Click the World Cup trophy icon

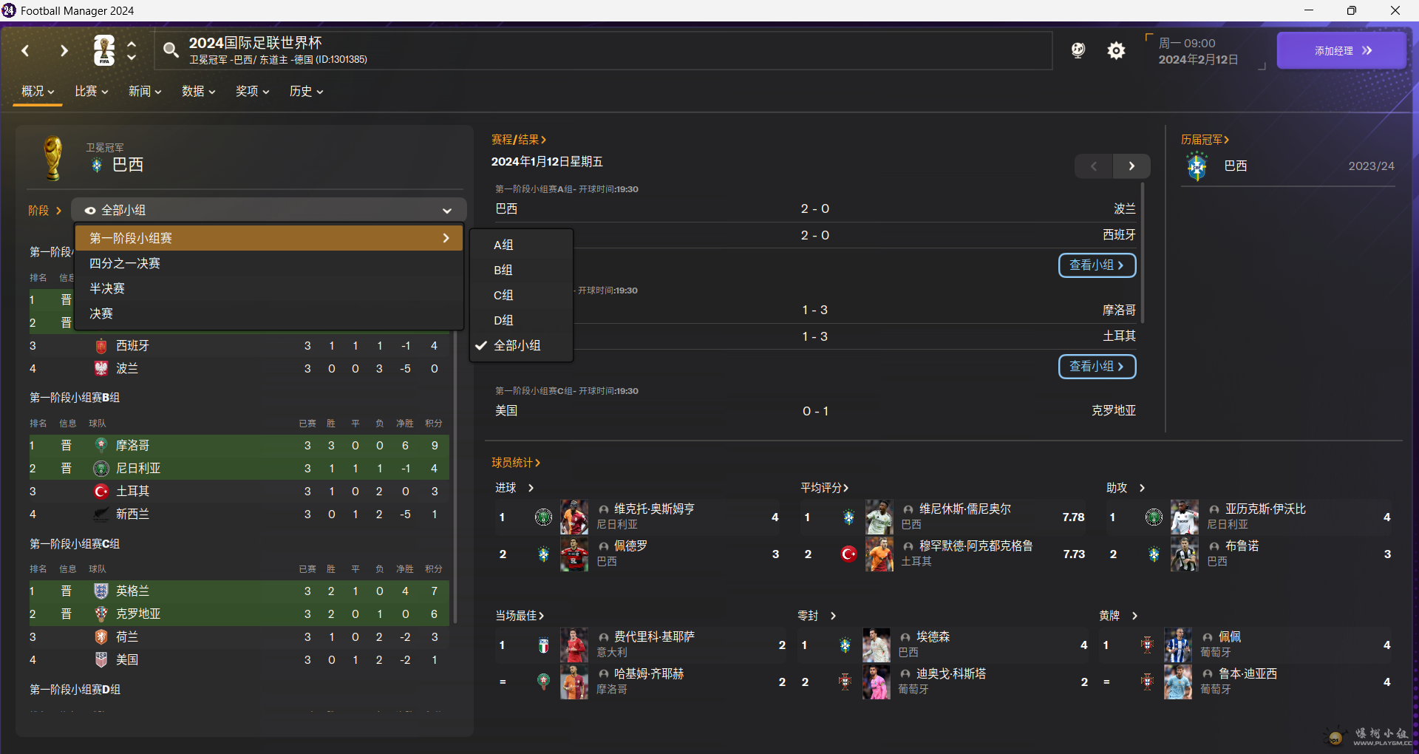tap(52, 157)
